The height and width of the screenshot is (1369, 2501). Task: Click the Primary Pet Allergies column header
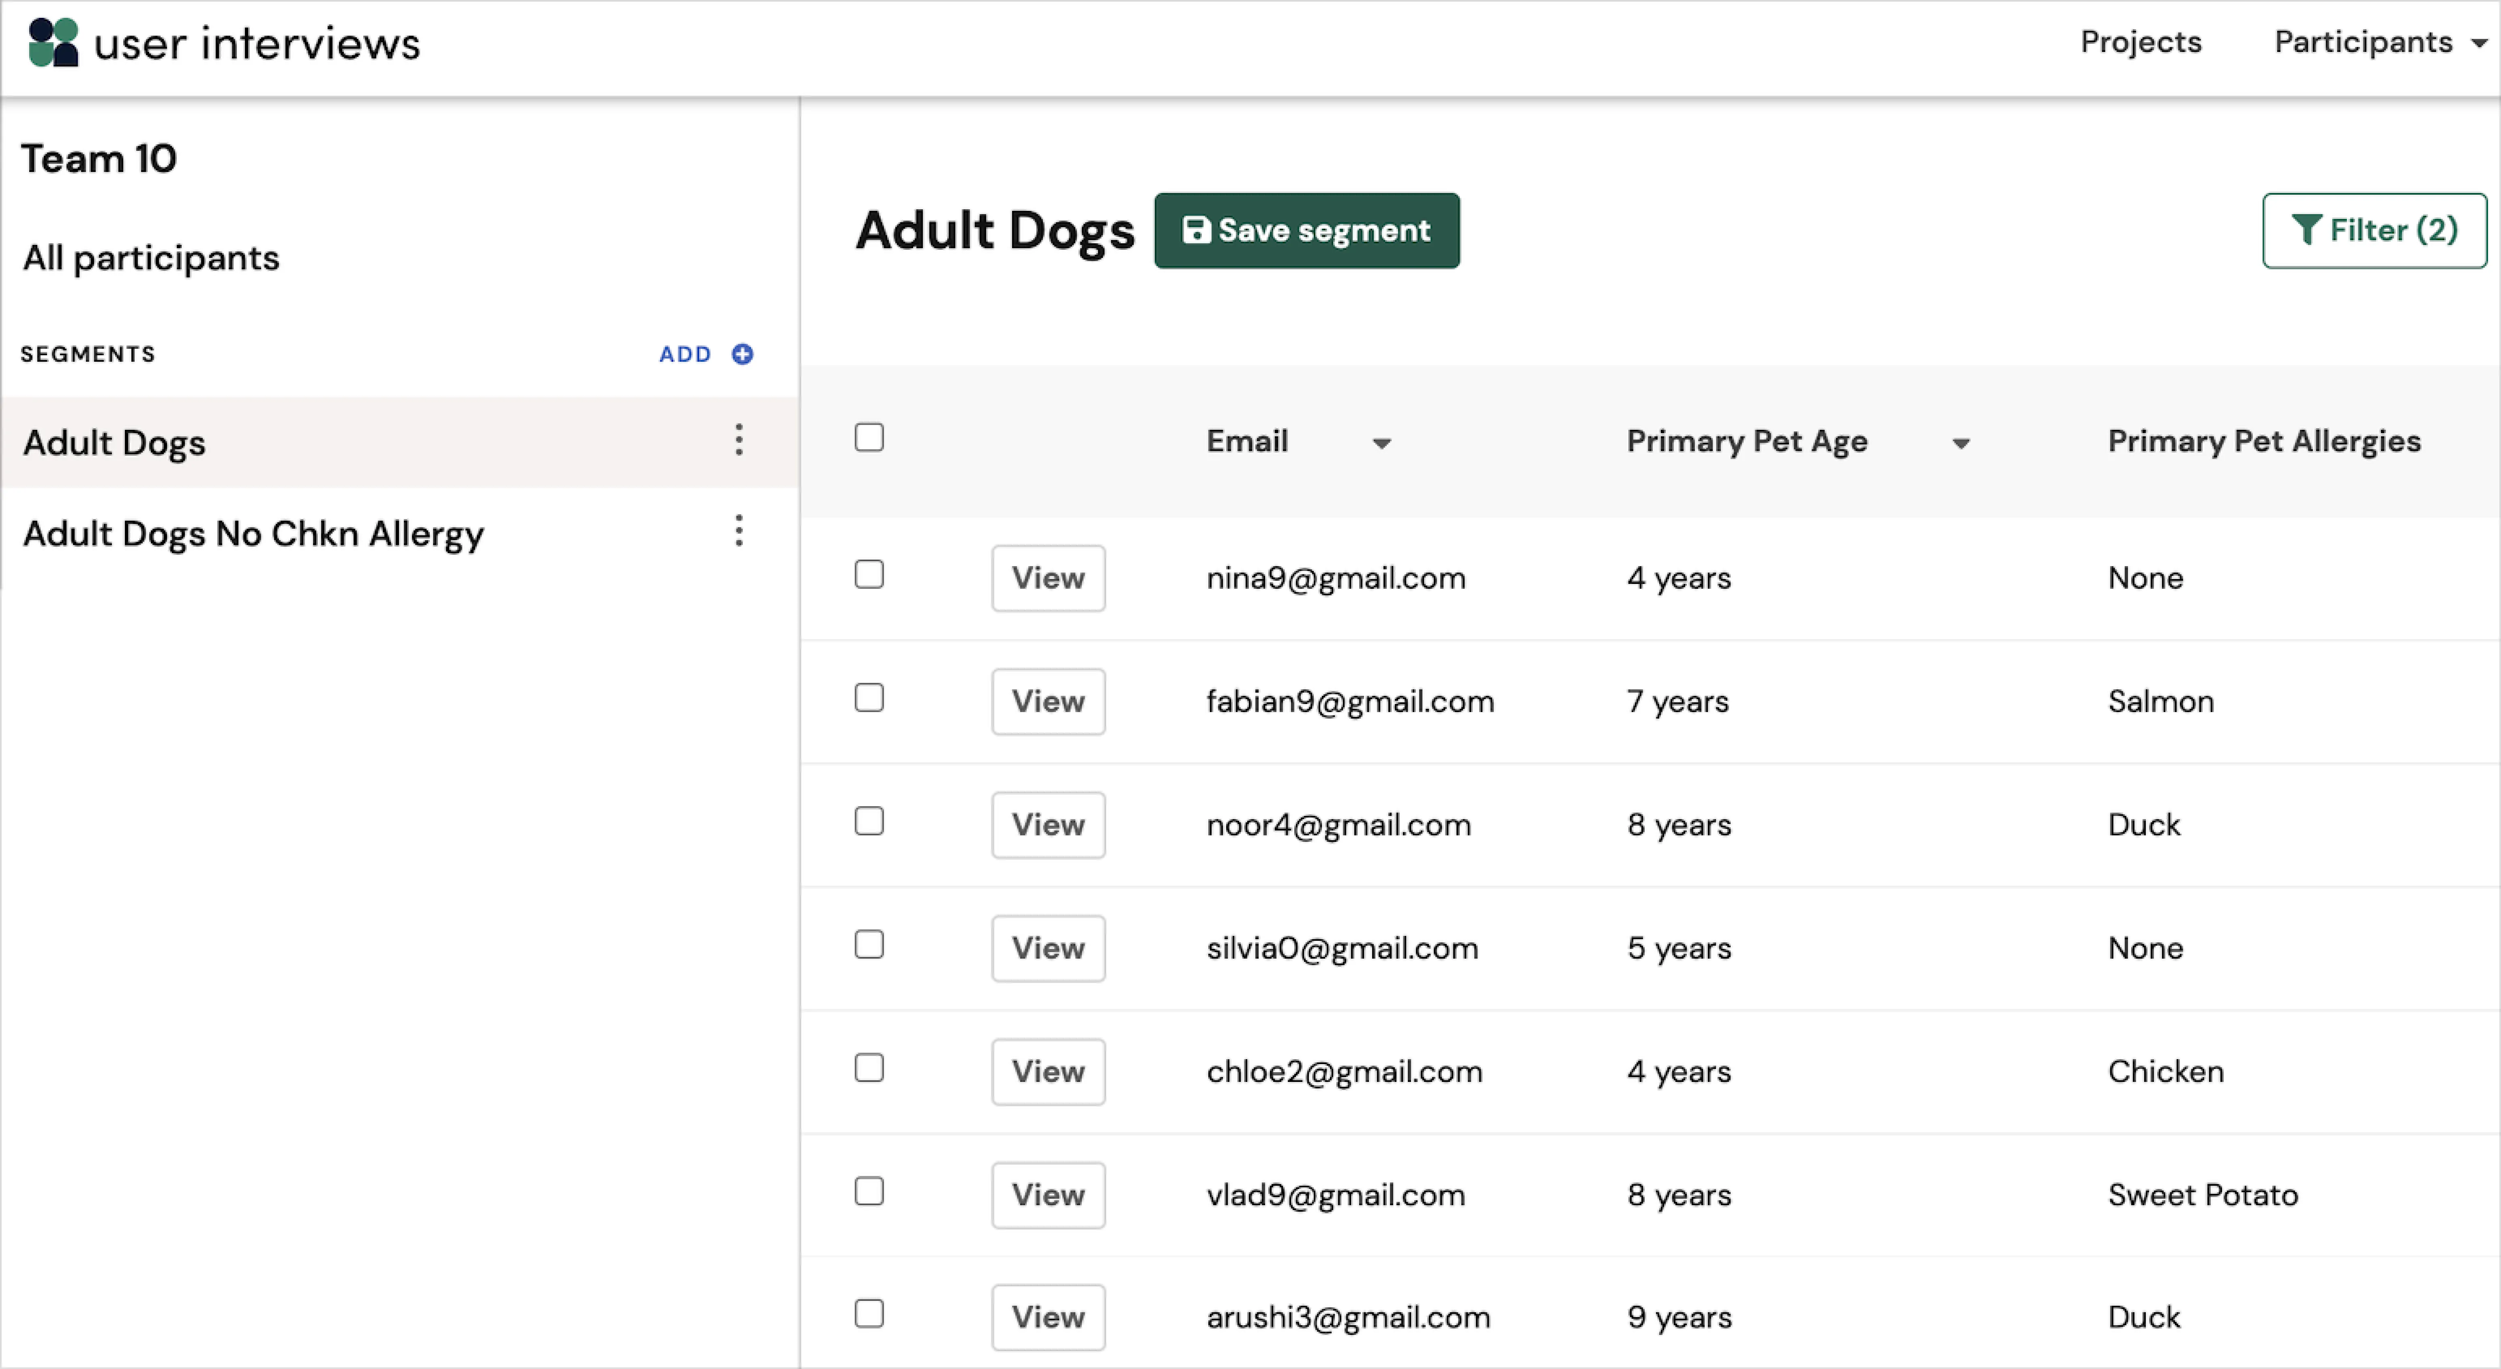[x=2264, y=442]
